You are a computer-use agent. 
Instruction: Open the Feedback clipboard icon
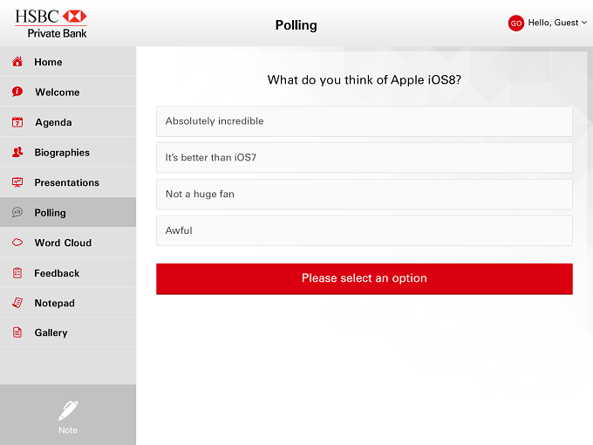[x=17, y=273]
